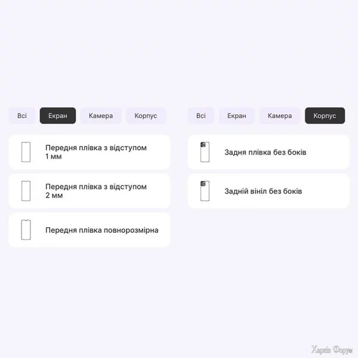Open Камера tab next to the active Екран tab

[101, 116]
